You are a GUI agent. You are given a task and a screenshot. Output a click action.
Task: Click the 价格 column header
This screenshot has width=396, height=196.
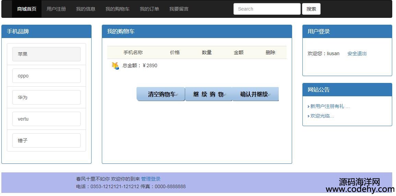(175, 52)
